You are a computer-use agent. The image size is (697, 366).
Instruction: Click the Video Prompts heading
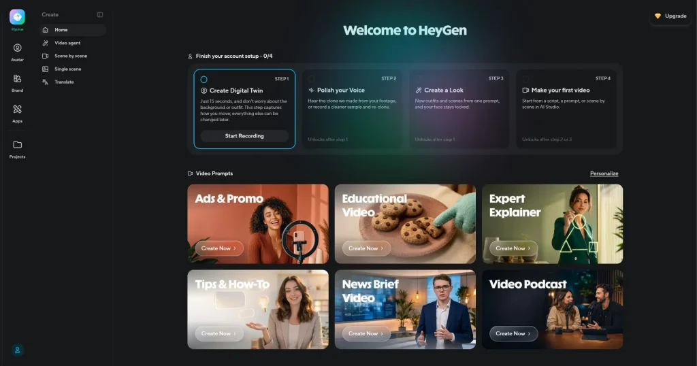[214, 173]
